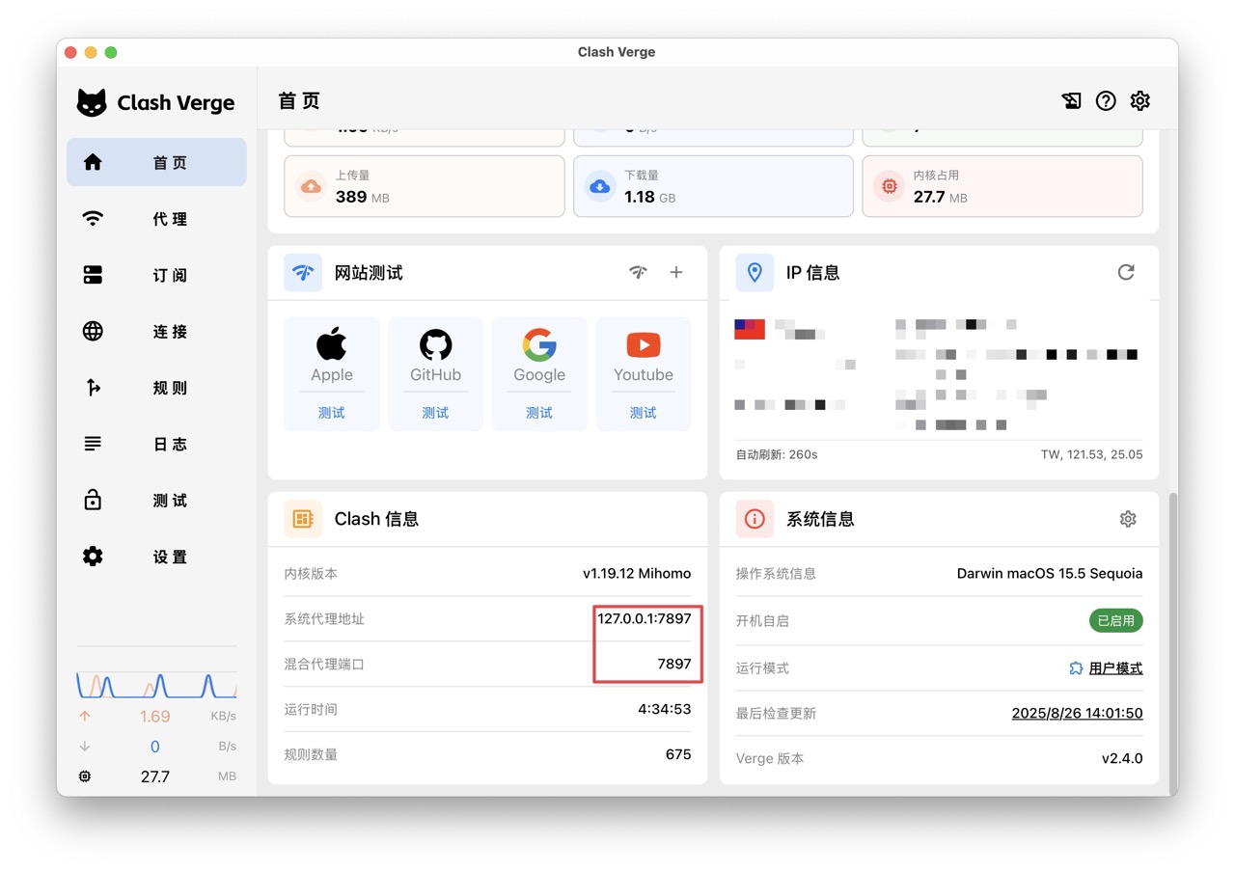Open the 连接 connections page
This screenshot has width=1235, height=871.
point(156,331)
